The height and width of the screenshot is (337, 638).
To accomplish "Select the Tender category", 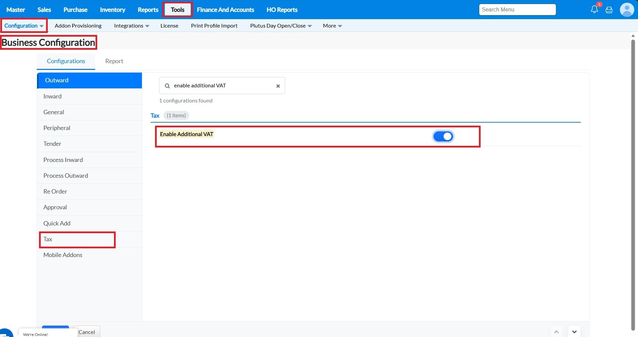I will pos(89,144).
